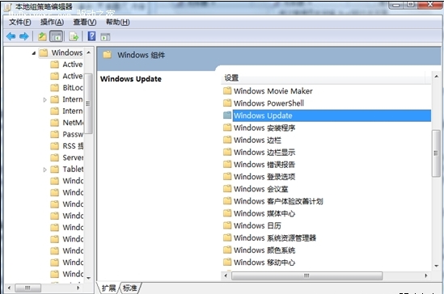Click the Forward arrow toolbar icon
The width and height of the screenshot is (444, 294).
coord(24,36)
